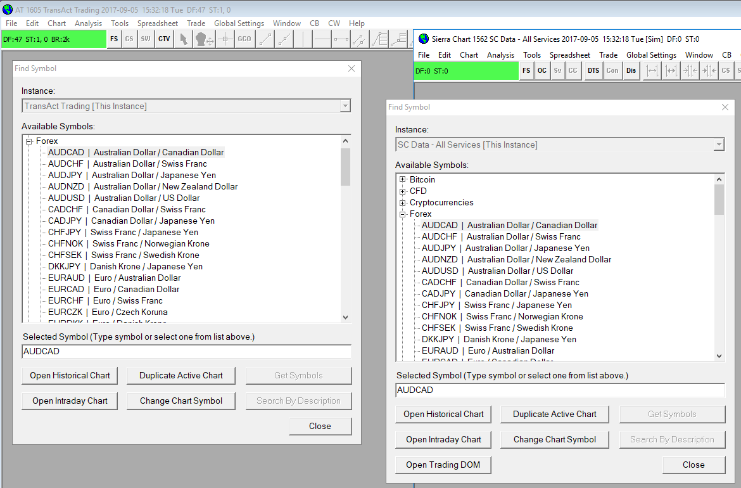Select DKKJPY in SC Data symbol list
Screen dimensions: 741x488
click(x=499, y=340)
